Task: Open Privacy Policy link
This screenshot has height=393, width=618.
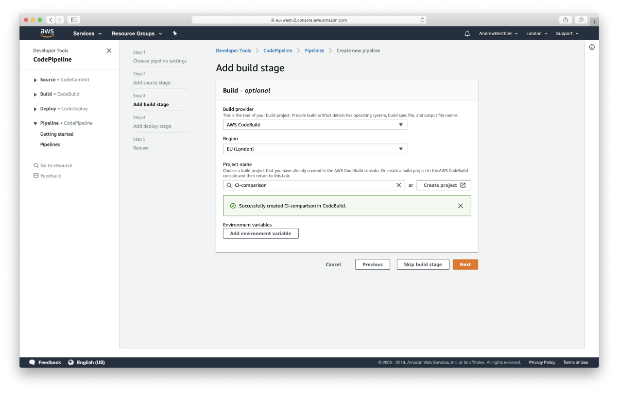Action: [x=542, y=363]
